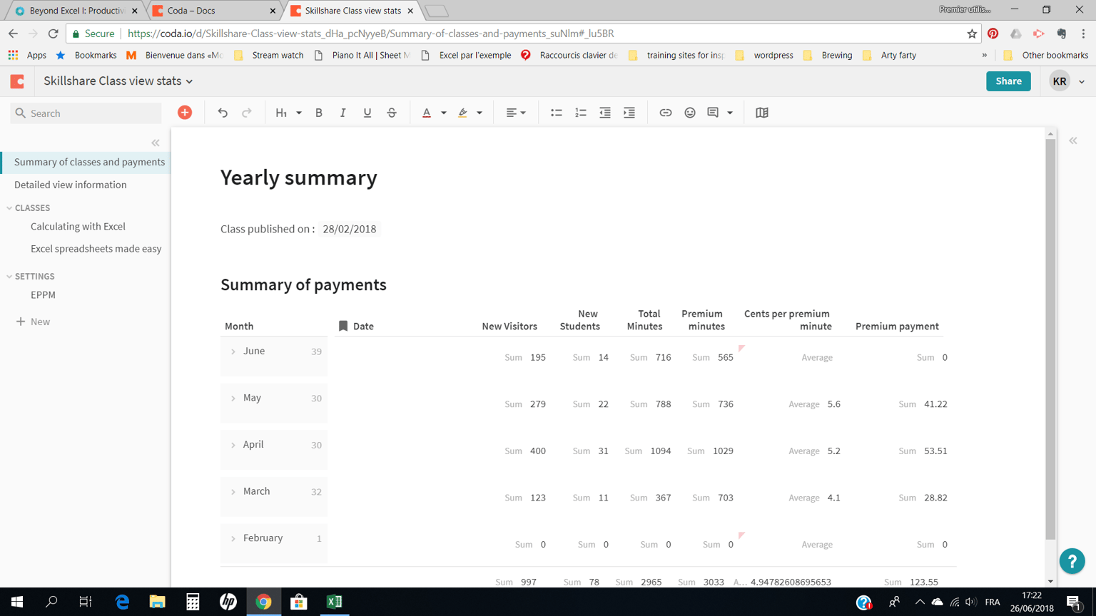This screenshot has height=616, width=1096.
Task: Open the Calculator in the taskbar
Action: (193, 602)
